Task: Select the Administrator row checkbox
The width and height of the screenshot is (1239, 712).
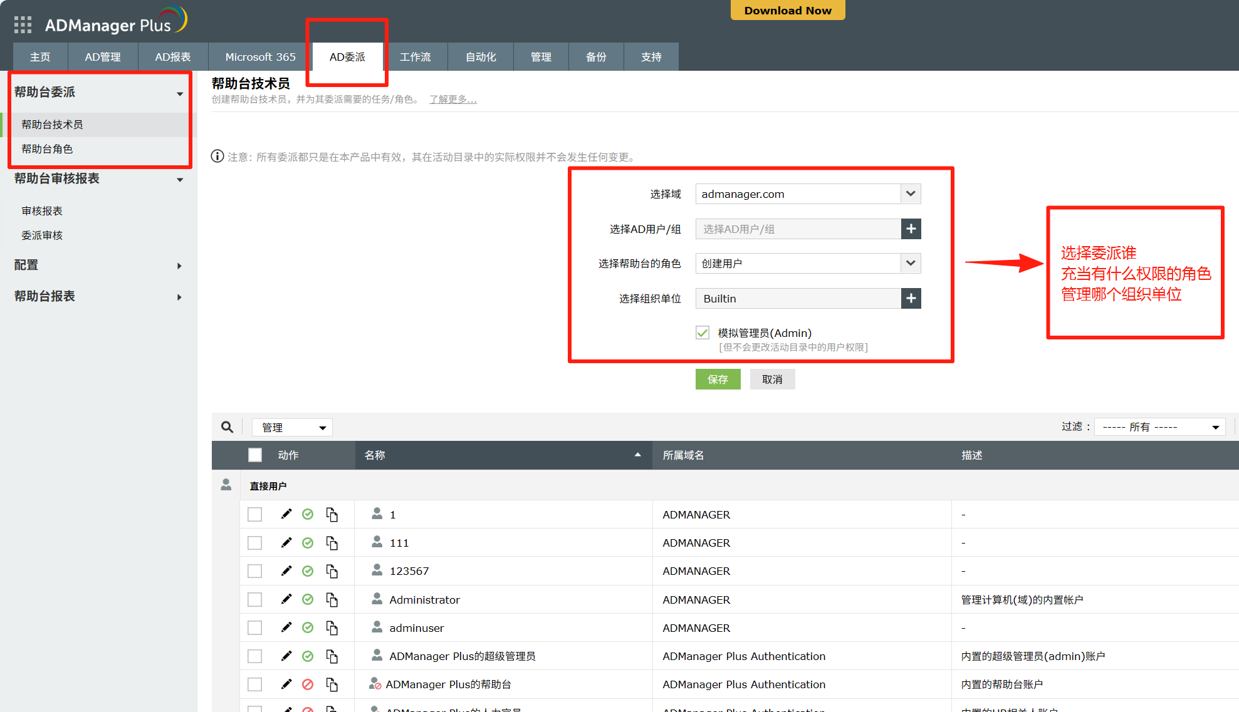Action: [x=254, y=599]
